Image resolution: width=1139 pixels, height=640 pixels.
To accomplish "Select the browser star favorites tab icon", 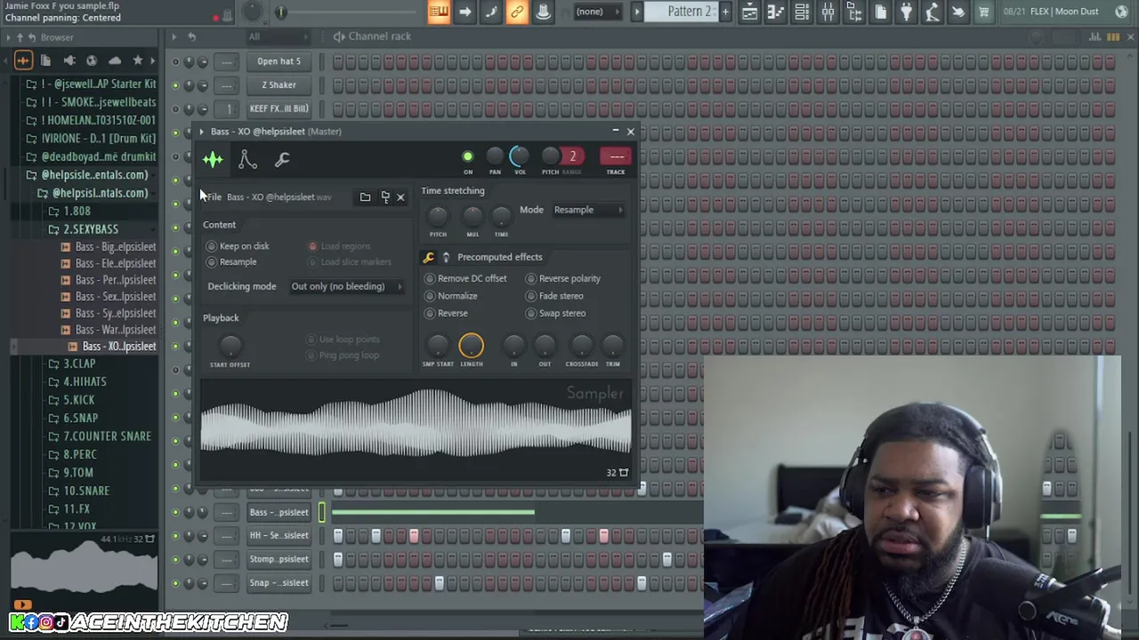I will (137, 60).
